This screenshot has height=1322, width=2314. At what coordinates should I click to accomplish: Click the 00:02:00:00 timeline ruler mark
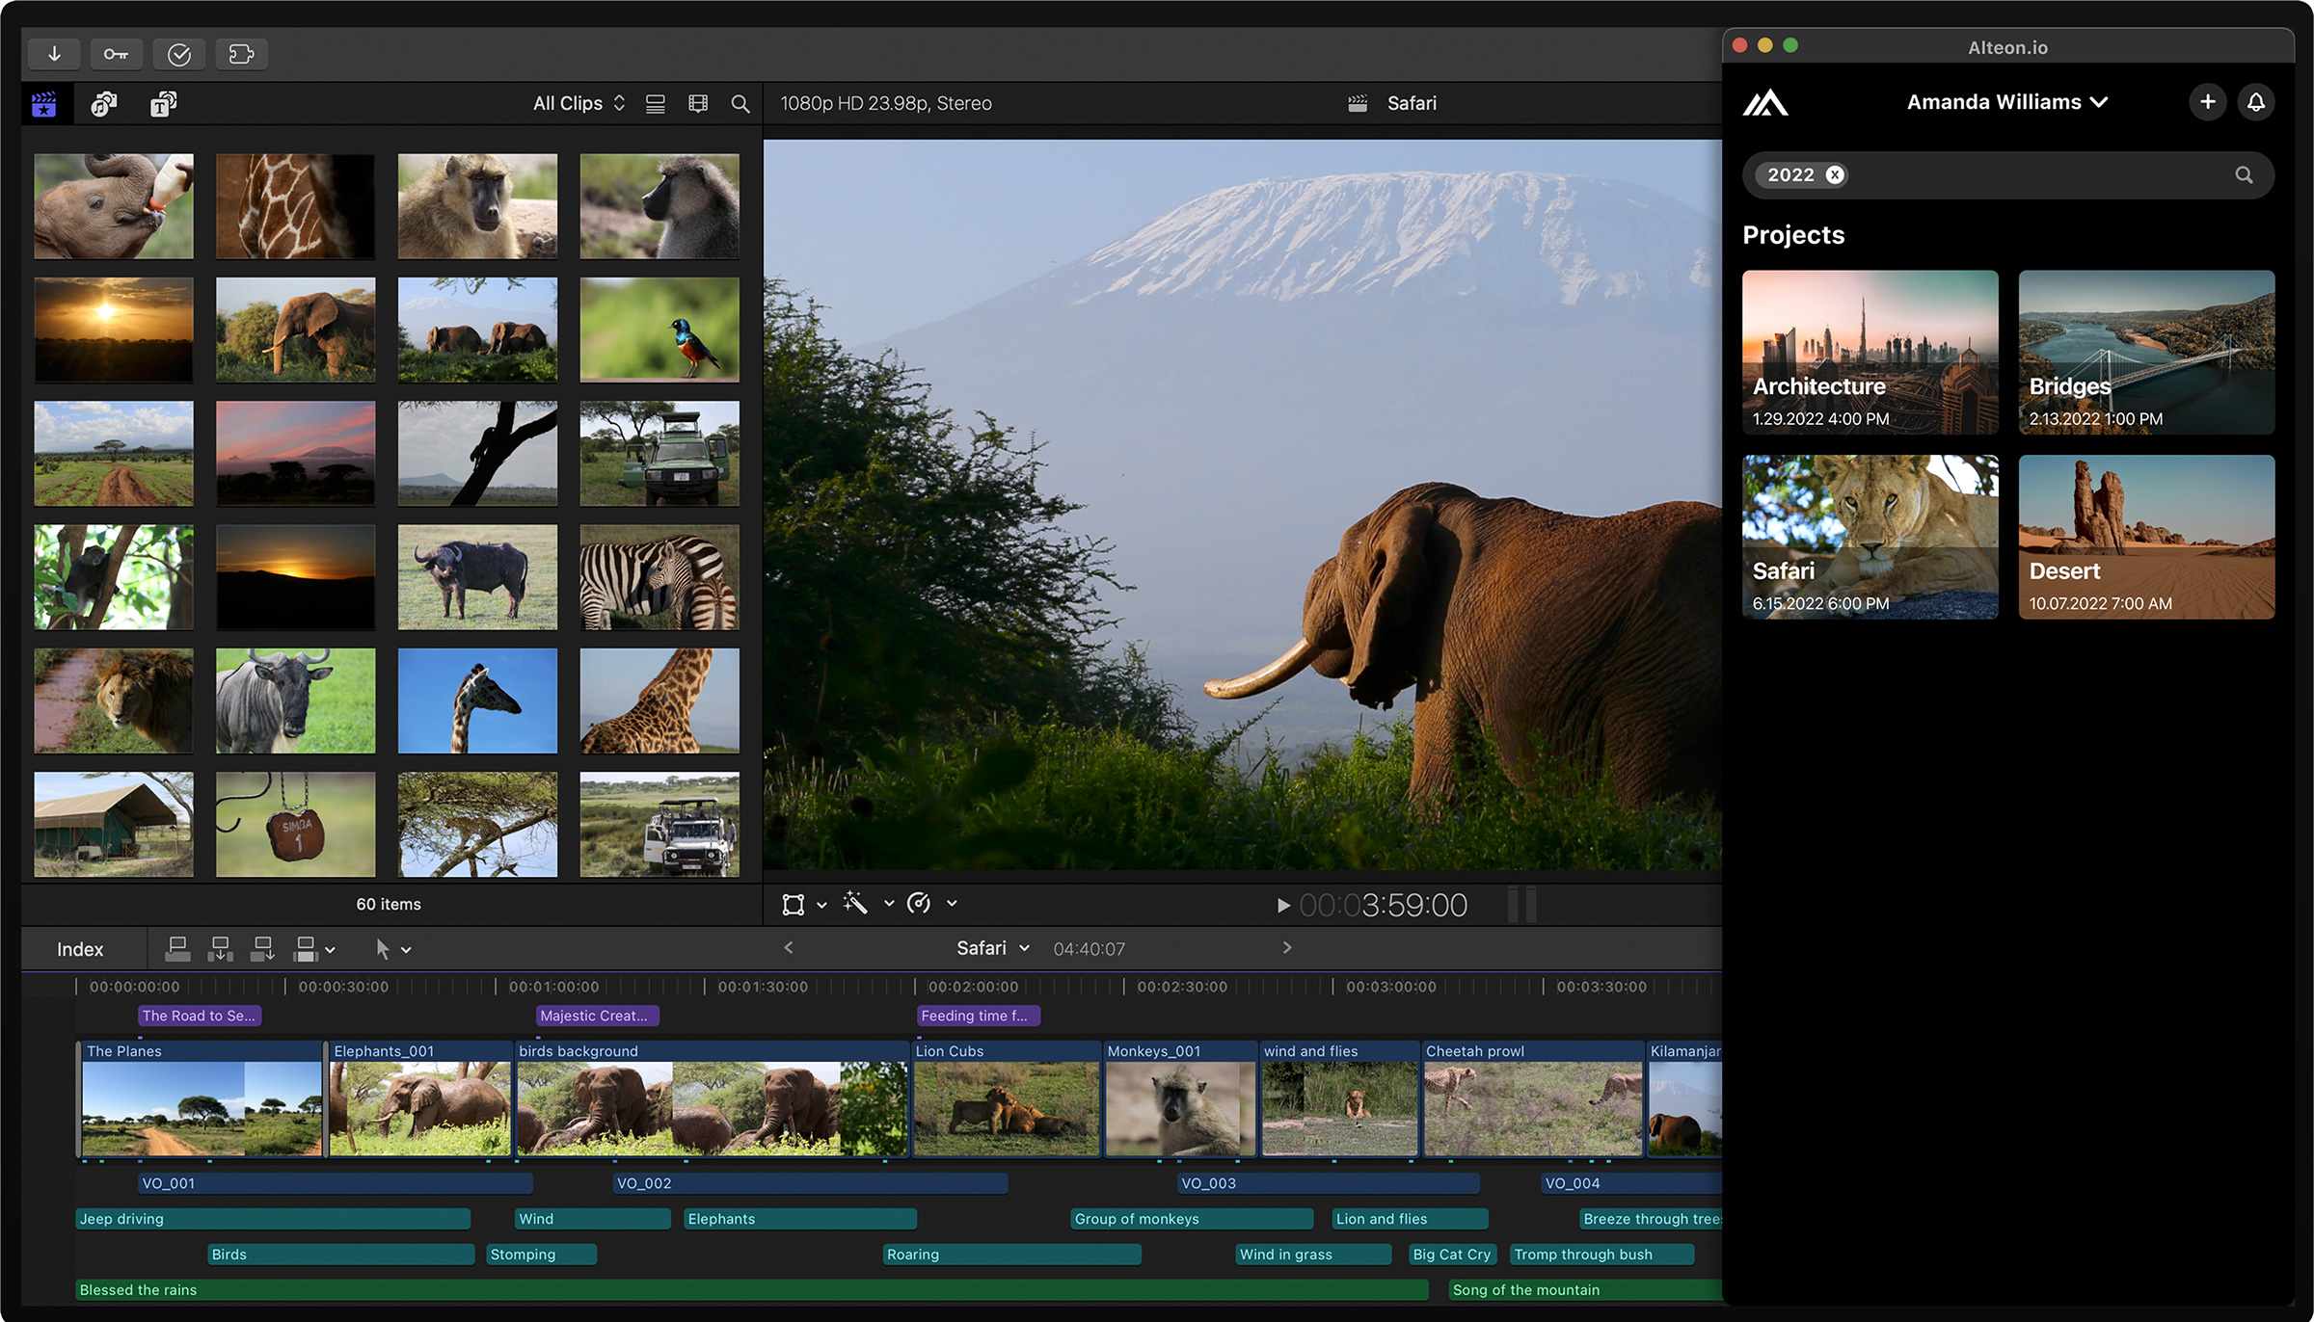click(x=972, y=987)
